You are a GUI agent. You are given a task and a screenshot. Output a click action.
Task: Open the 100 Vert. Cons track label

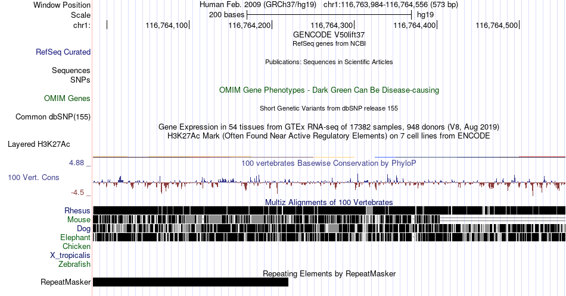[x=33, y=177]
